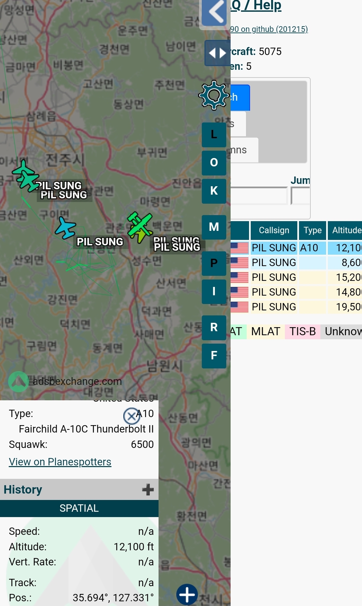Toggle the K map button
The image size is (362, 606).
(214, 191)
